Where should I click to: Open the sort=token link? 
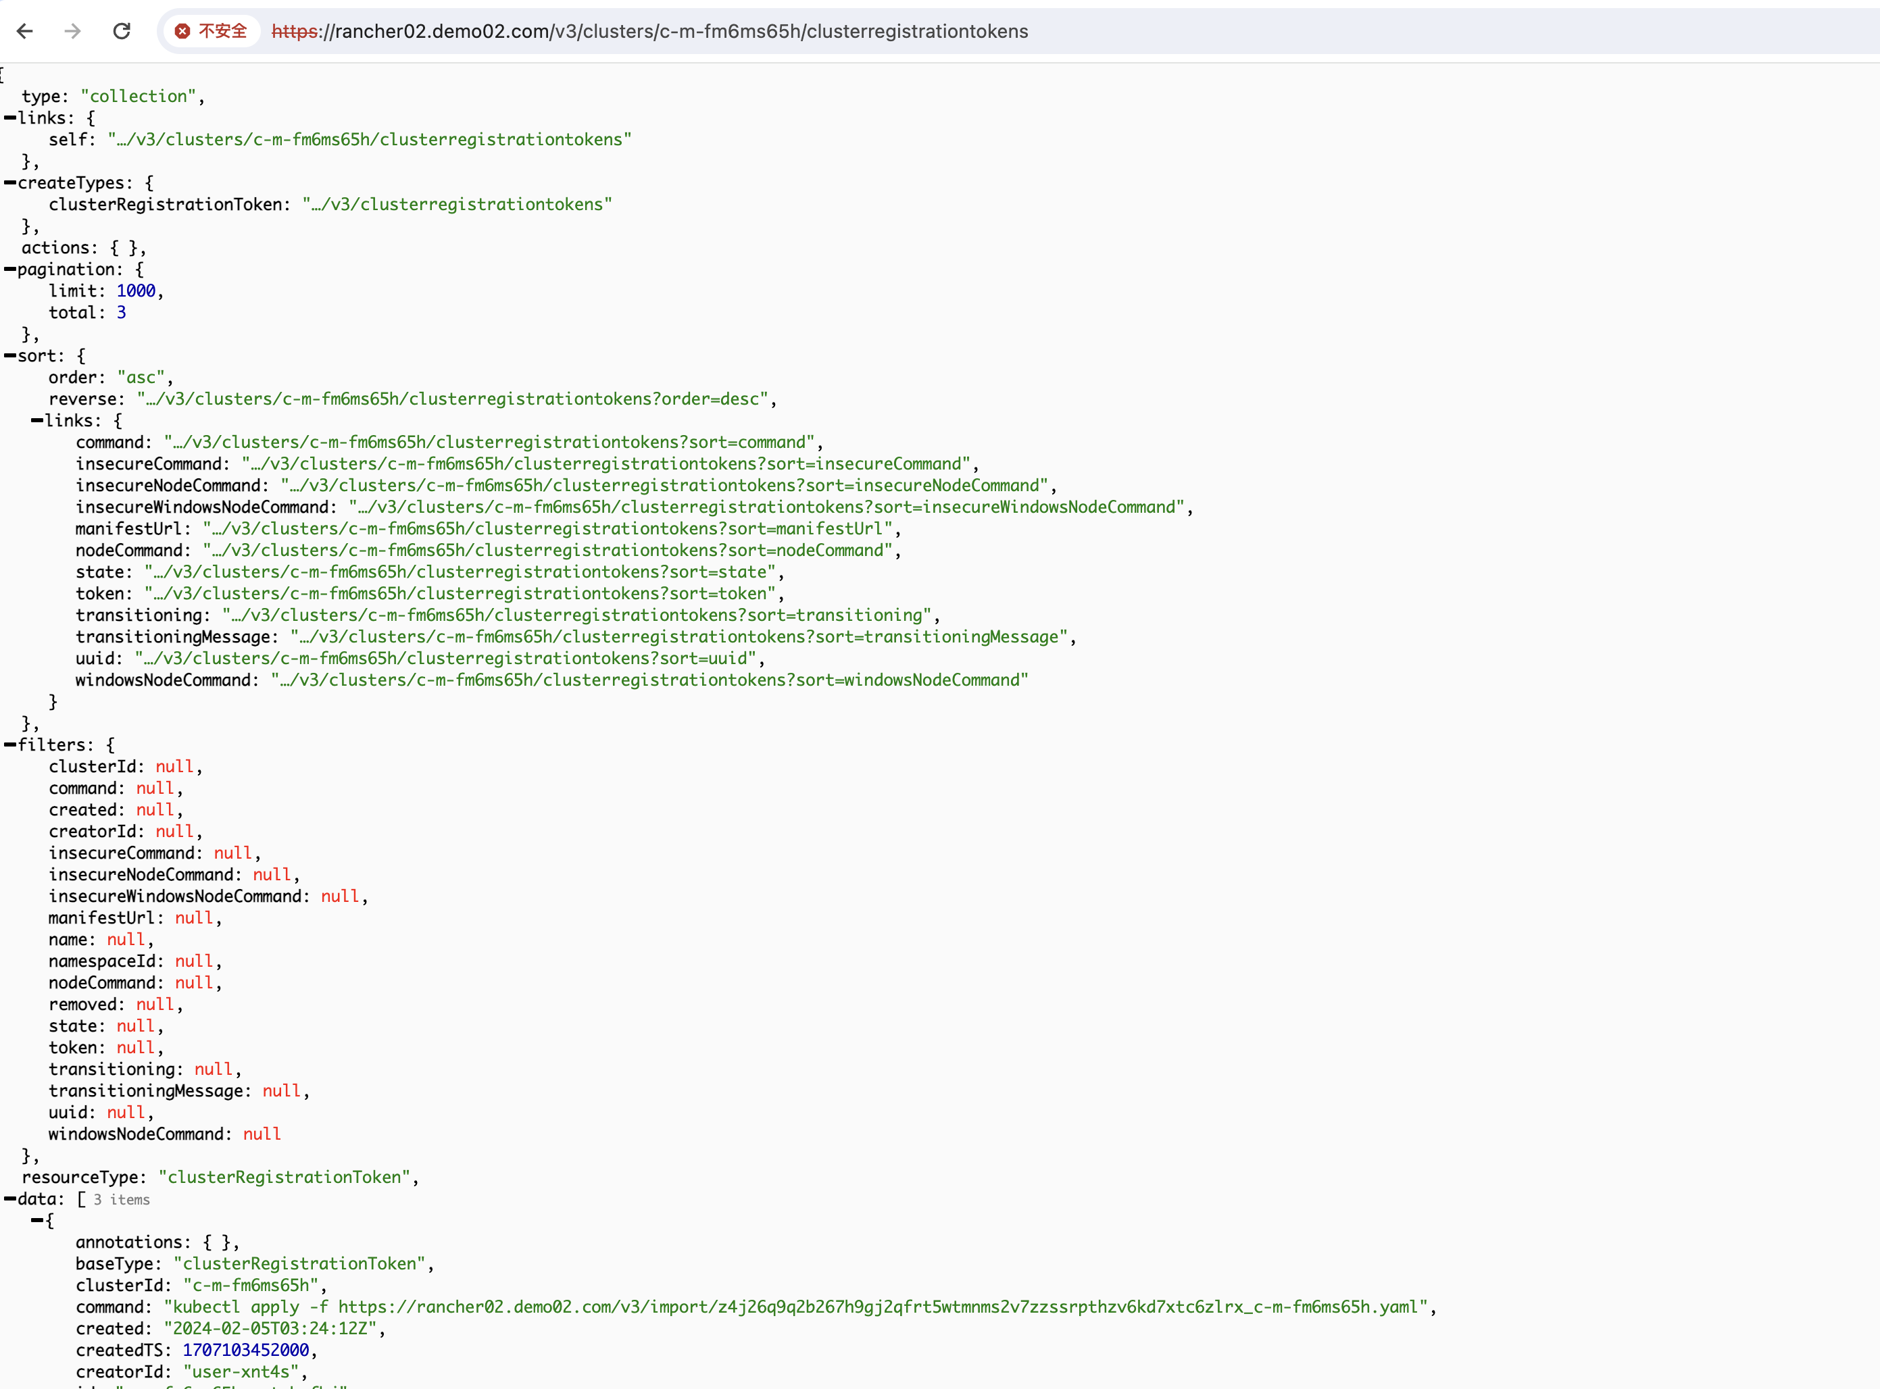461,594
